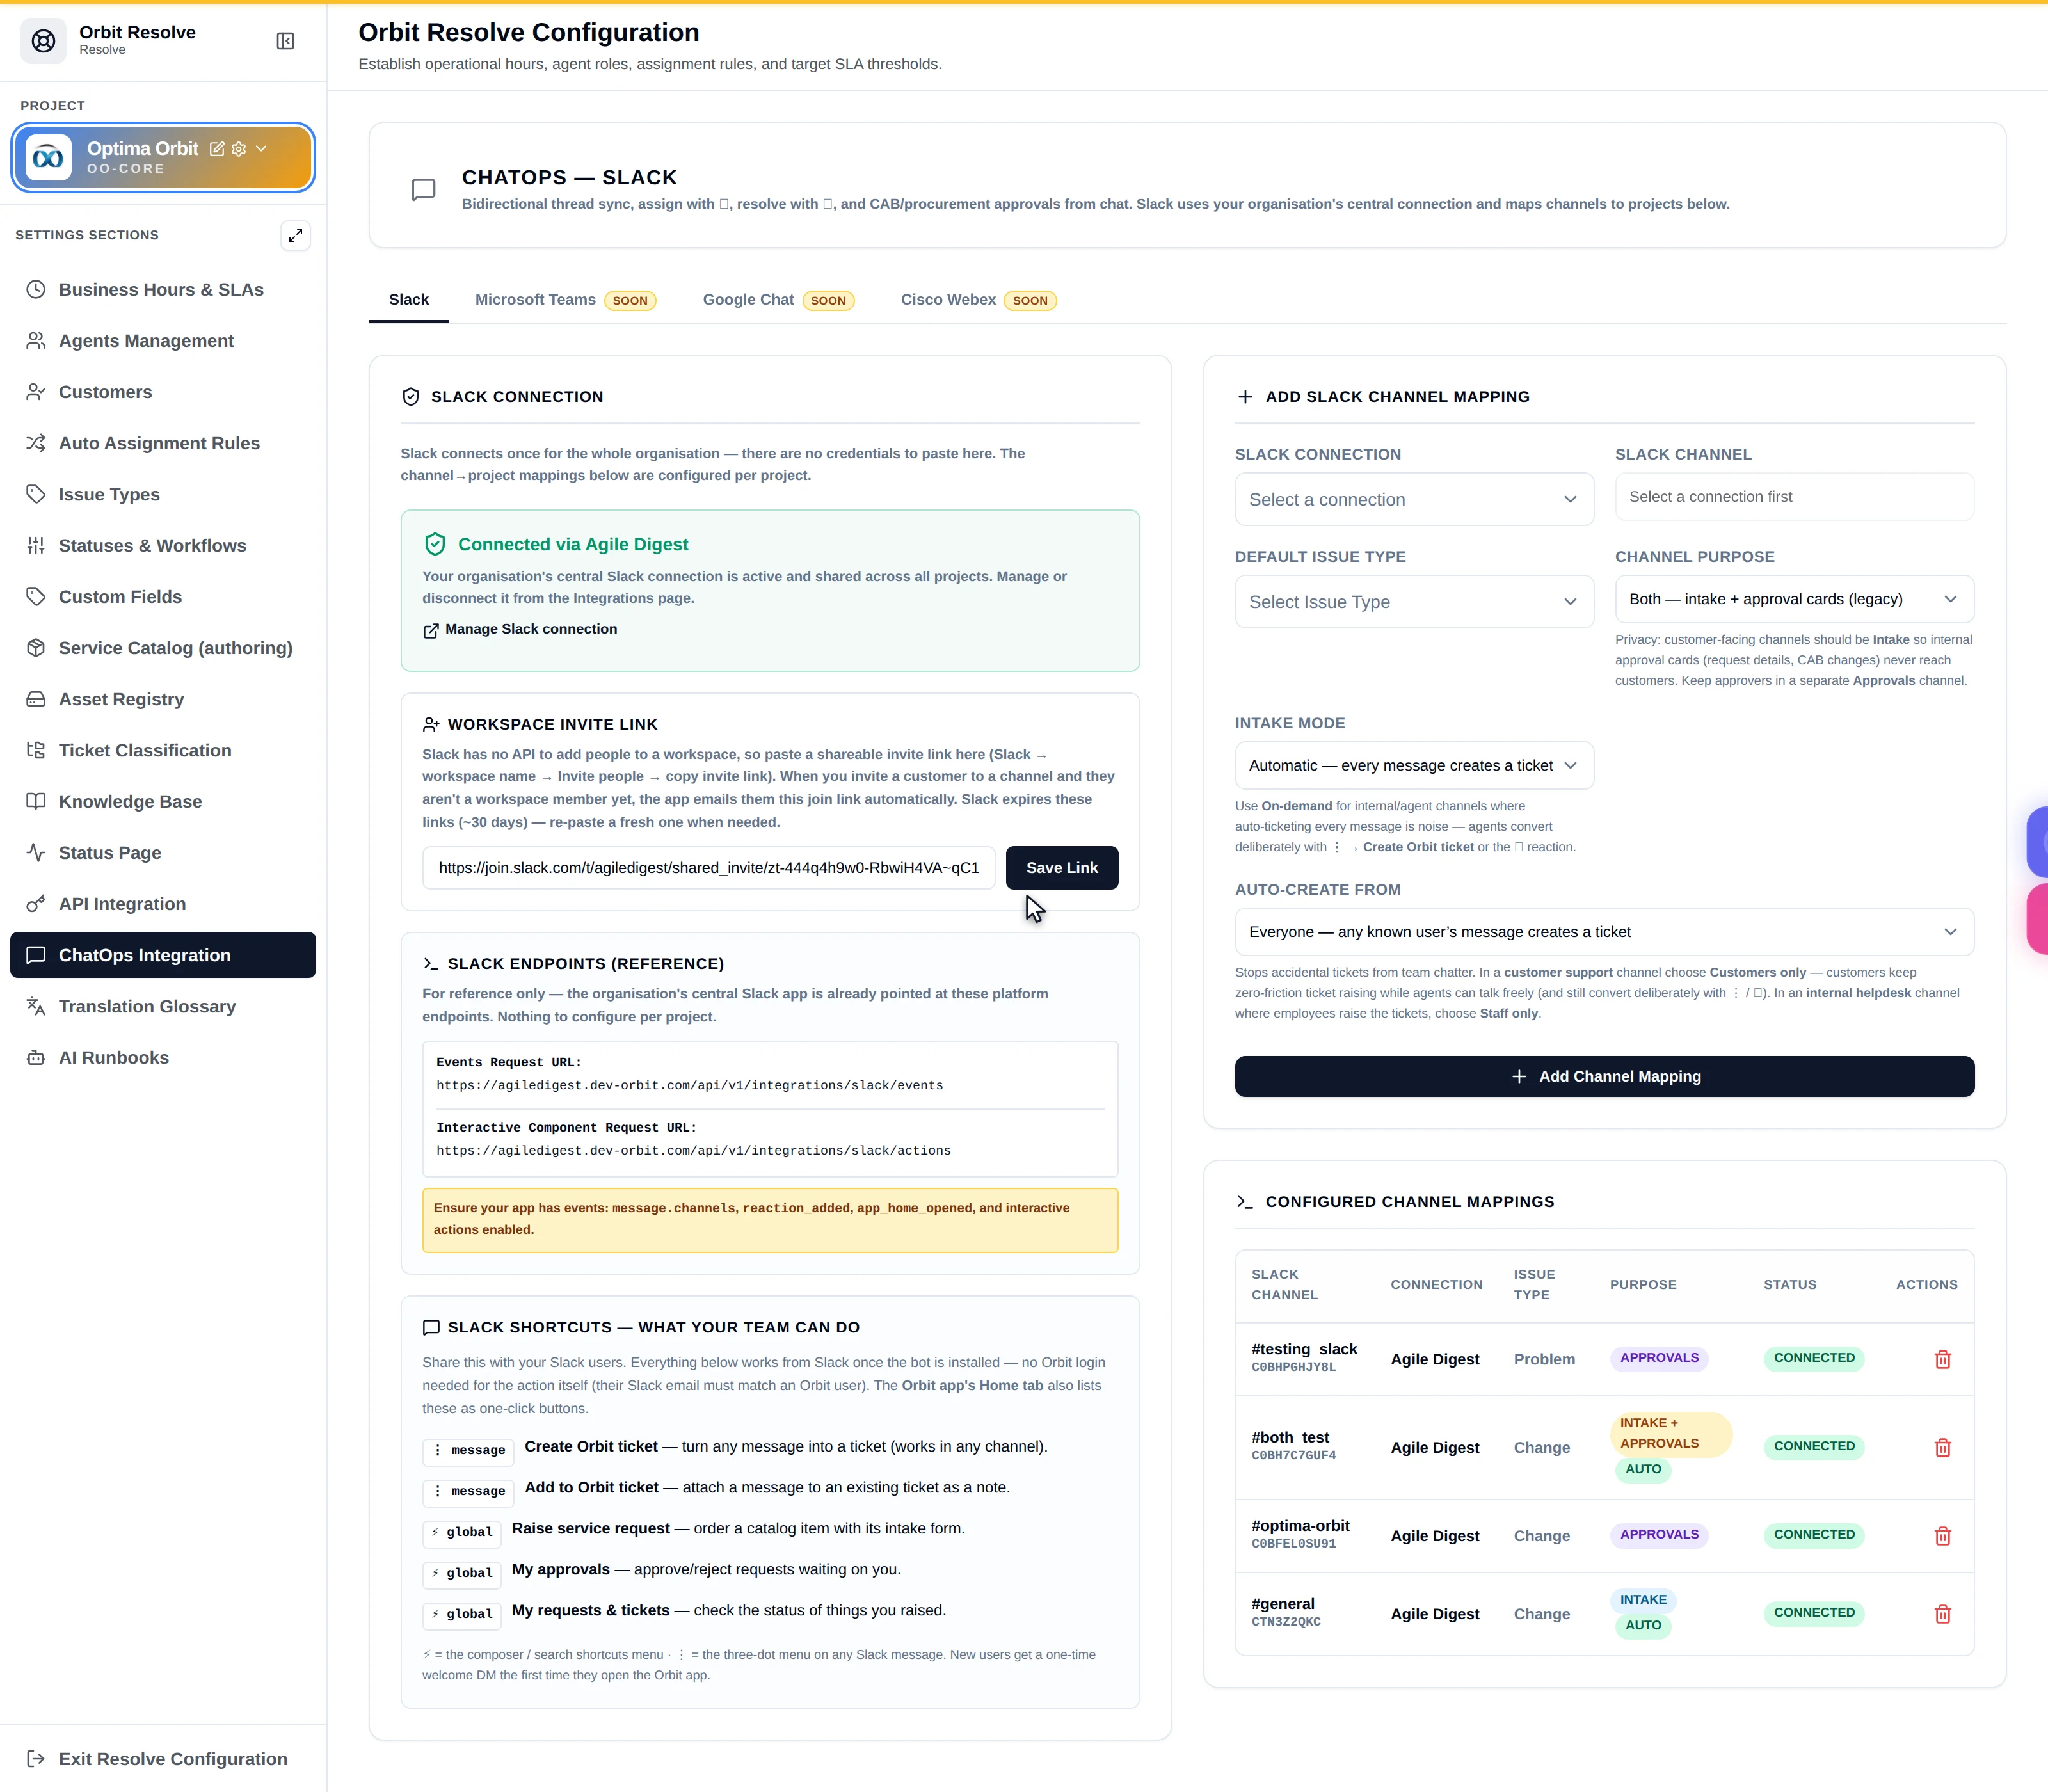
Task: Open Business Hours & SLAs settings
Action: tap(163, 290)
